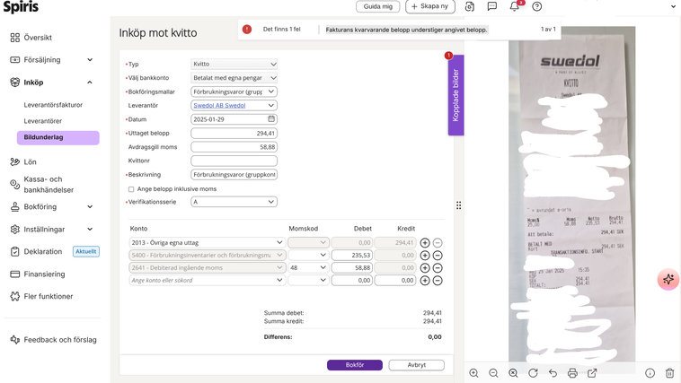Image resolution: width=681 pixels, height=383 pixels.
Task: Open Kassa- och bankhändelser
Action: (x=49, y=185)
